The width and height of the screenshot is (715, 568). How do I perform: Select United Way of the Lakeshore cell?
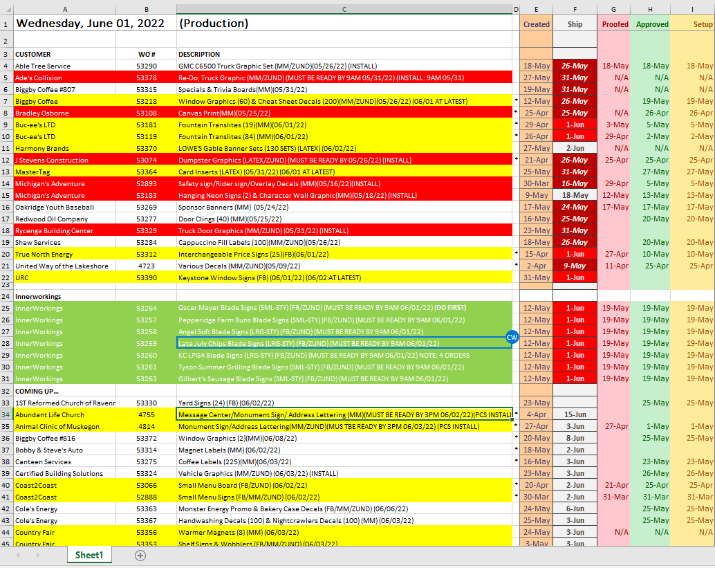click(65, 266)
